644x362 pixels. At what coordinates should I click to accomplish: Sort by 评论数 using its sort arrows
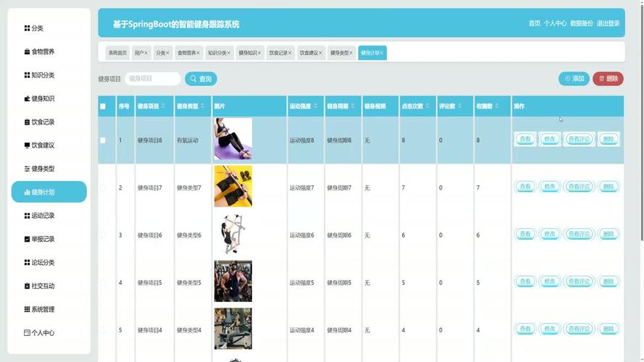459,106
